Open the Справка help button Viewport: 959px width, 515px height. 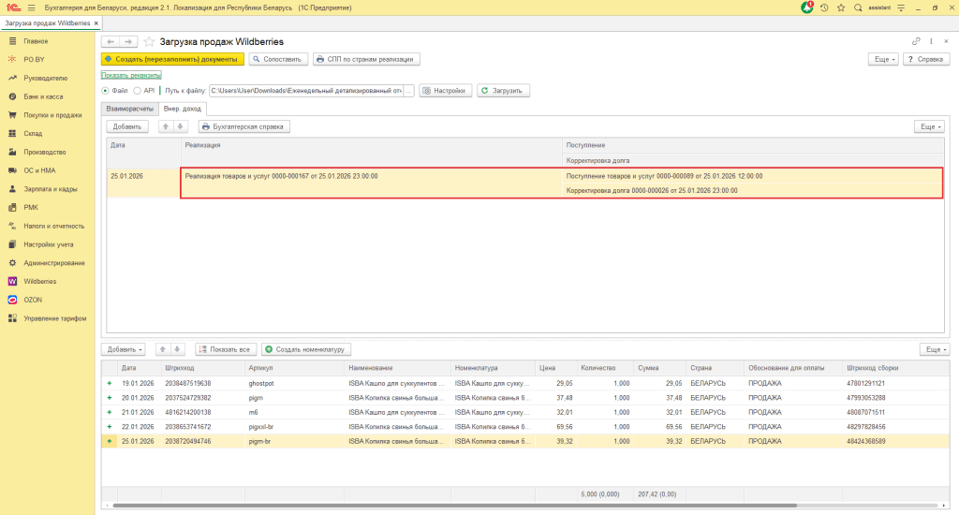(x=926, y=59)
